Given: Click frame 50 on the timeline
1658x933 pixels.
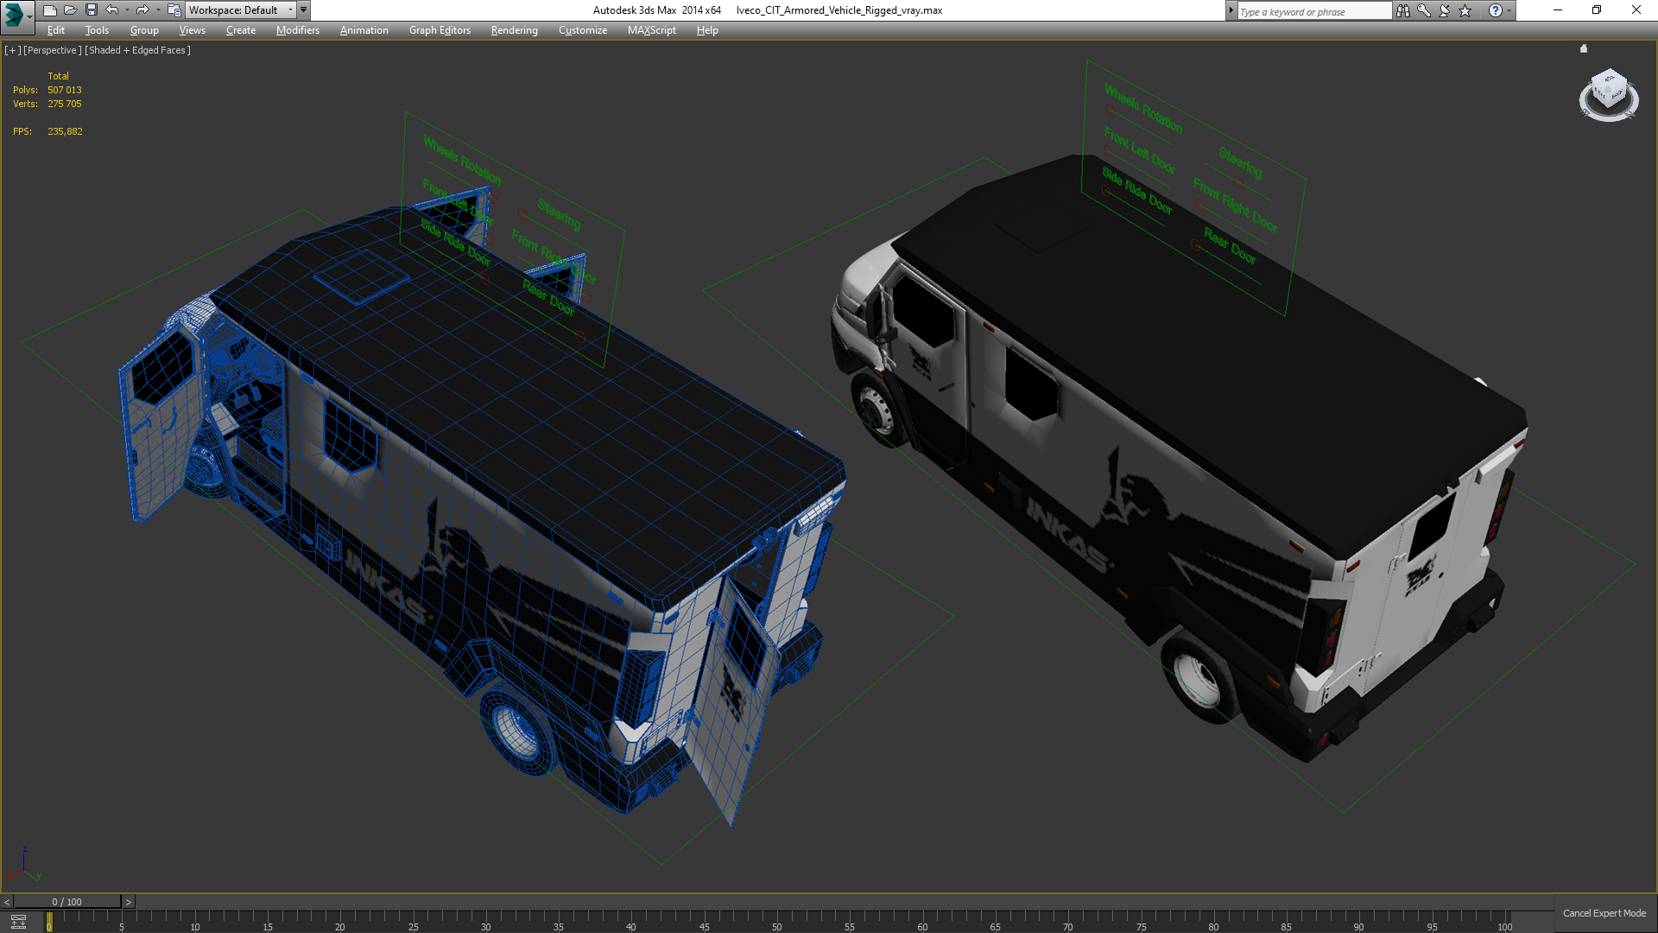Looking at the screenshot, I should pyautogui.click(x=776, y=926).
